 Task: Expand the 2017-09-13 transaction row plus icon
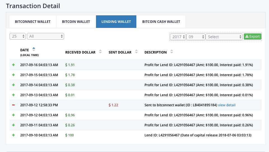click(13, 95)
